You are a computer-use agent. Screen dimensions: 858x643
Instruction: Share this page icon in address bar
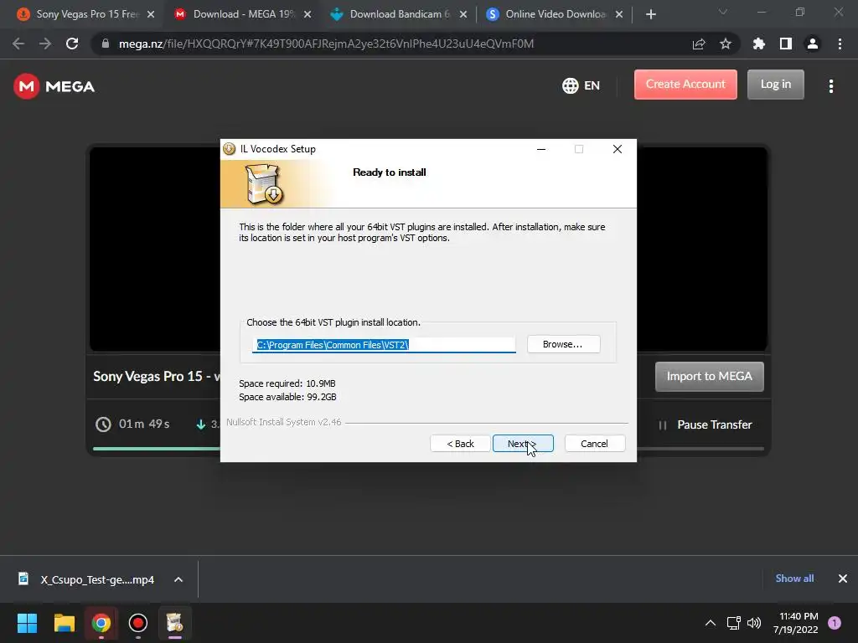[x=699, y=44]
